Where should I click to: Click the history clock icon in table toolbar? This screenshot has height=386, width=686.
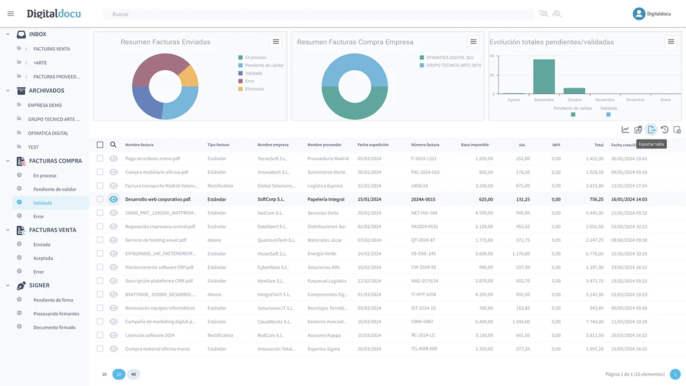(665, 130)
